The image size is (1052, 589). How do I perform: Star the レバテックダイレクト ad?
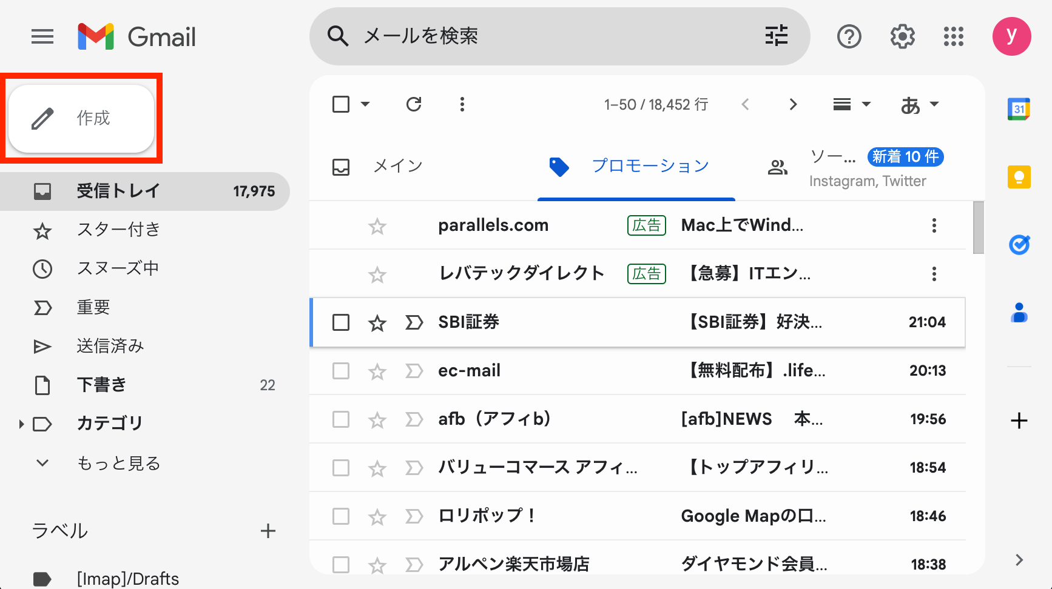click(377, 275)
